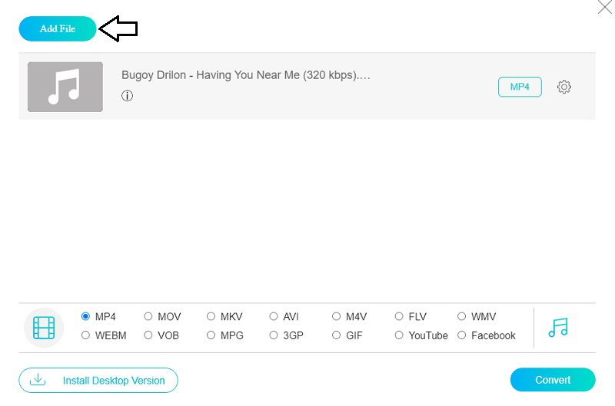
Task: Select the MP4 radio button
Action: click(85, 316)
